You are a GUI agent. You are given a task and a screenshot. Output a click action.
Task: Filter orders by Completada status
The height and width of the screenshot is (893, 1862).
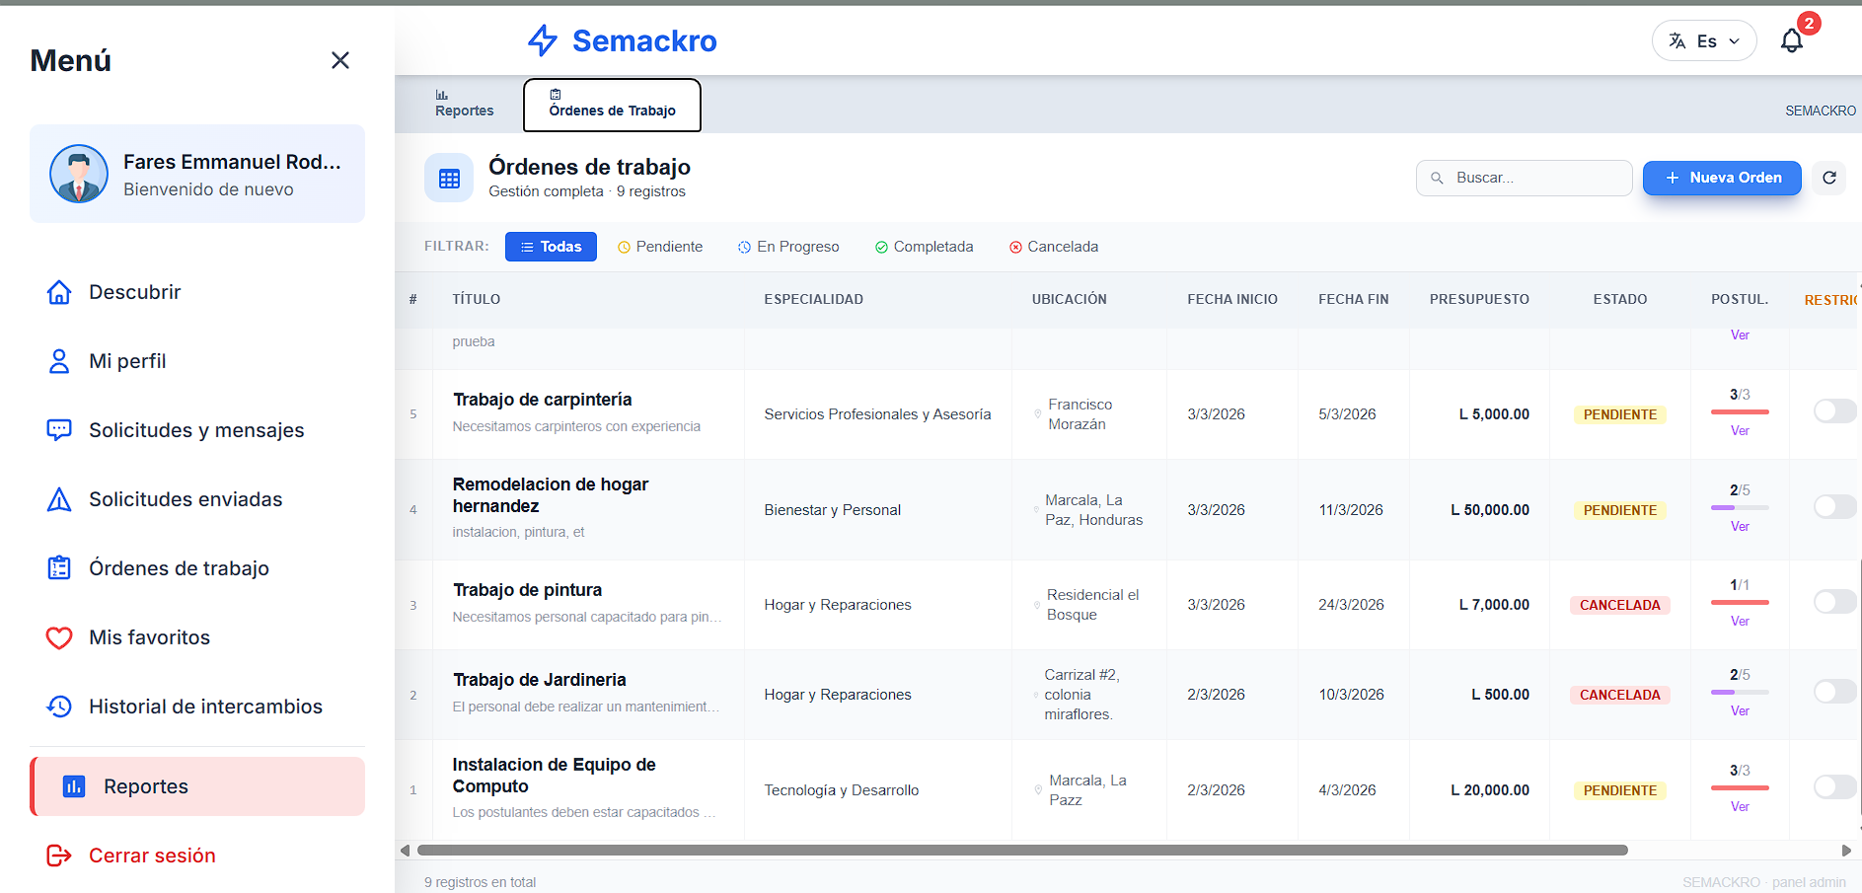point(924,247)
